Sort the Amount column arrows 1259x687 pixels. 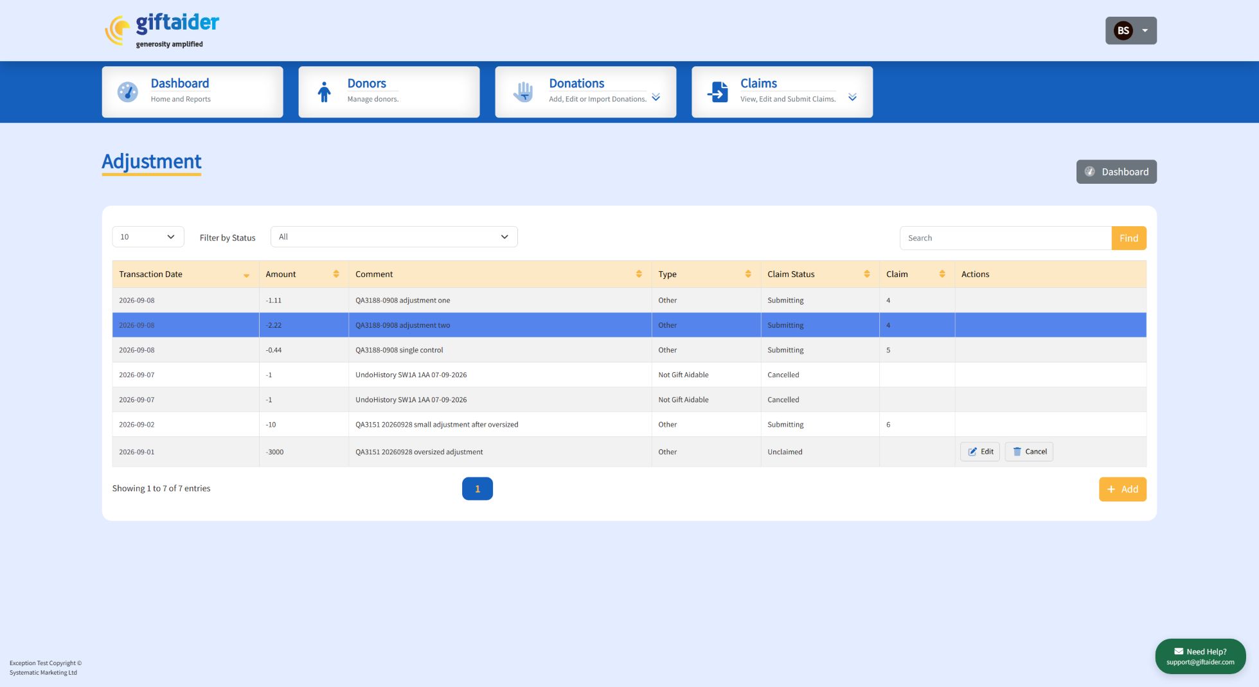336,274
